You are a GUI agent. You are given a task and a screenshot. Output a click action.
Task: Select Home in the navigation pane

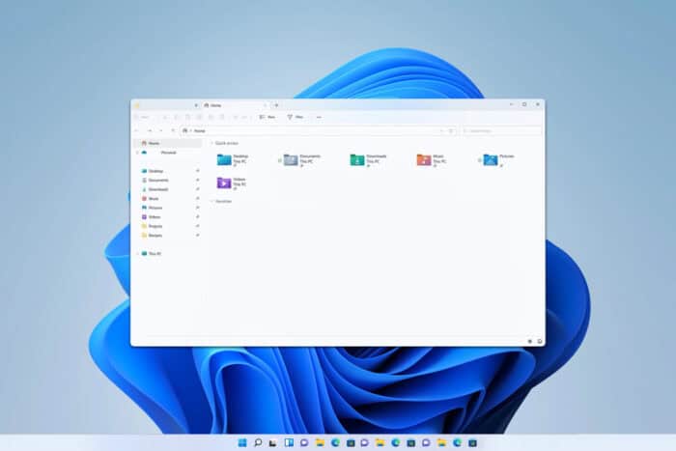tap(168, 143)
